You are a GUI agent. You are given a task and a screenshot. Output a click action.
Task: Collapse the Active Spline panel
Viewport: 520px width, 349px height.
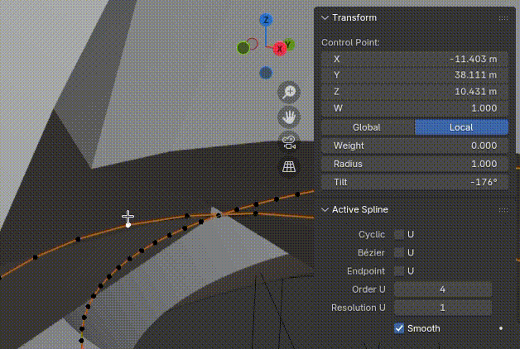[325, 209]
